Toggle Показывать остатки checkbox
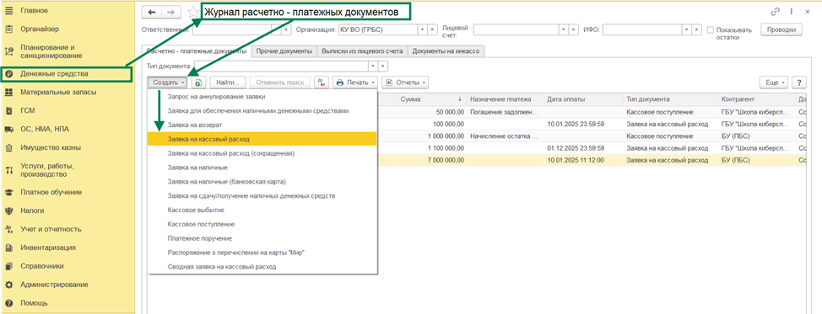Screen dimensions: 822x314 coord(711,29)
